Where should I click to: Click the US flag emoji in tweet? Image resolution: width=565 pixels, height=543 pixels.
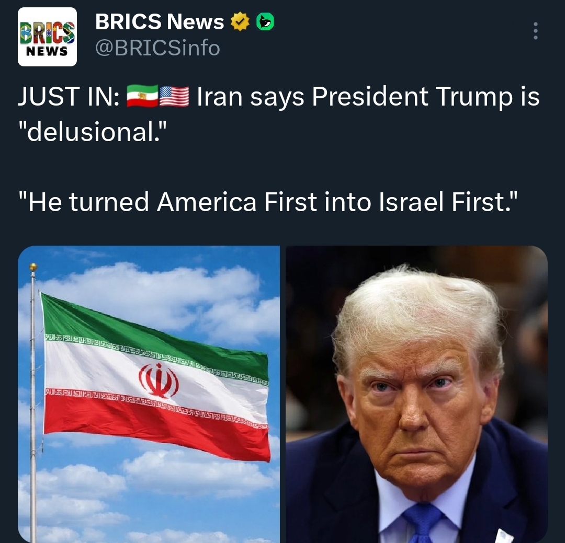coord(174,97)
